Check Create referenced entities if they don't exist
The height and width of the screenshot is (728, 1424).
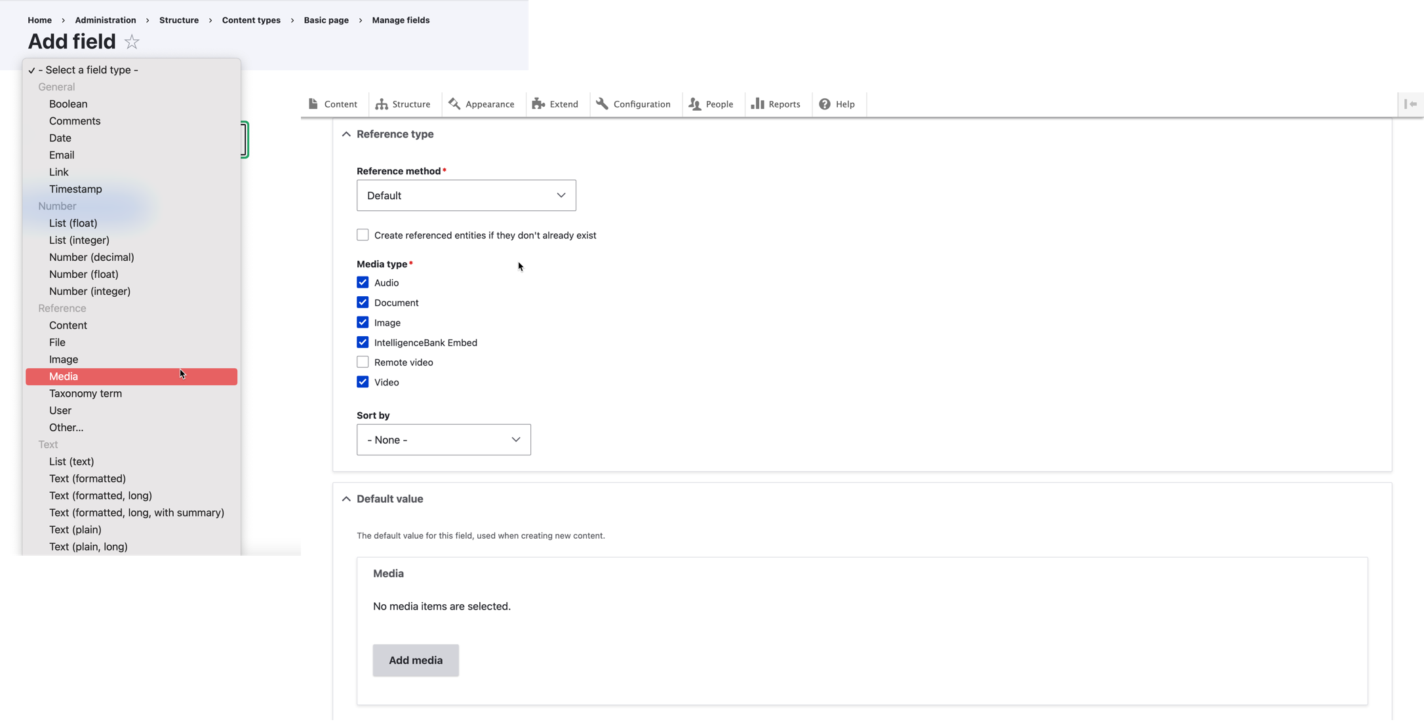coord(363,235)
